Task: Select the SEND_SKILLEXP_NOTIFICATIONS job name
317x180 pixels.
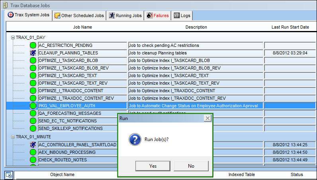Action: click(78, 128)
